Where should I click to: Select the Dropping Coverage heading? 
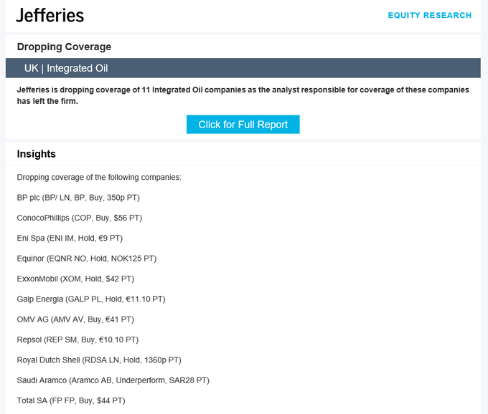64,47
